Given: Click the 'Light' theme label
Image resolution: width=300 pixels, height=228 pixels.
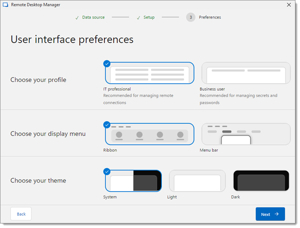Looking at the screenshot, I should [x=172, y=197].
